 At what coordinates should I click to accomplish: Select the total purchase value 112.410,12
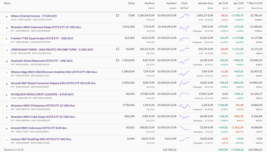170,150
